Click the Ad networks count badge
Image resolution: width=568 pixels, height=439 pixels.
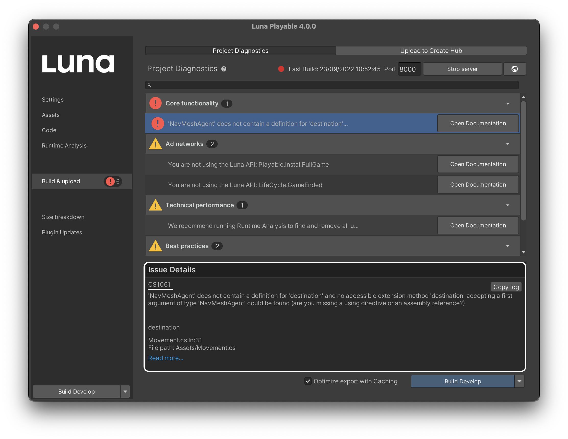[212, 144]
